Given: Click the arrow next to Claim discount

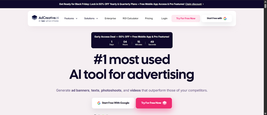Looking at the screenshot, I should (x=203, y=4).
